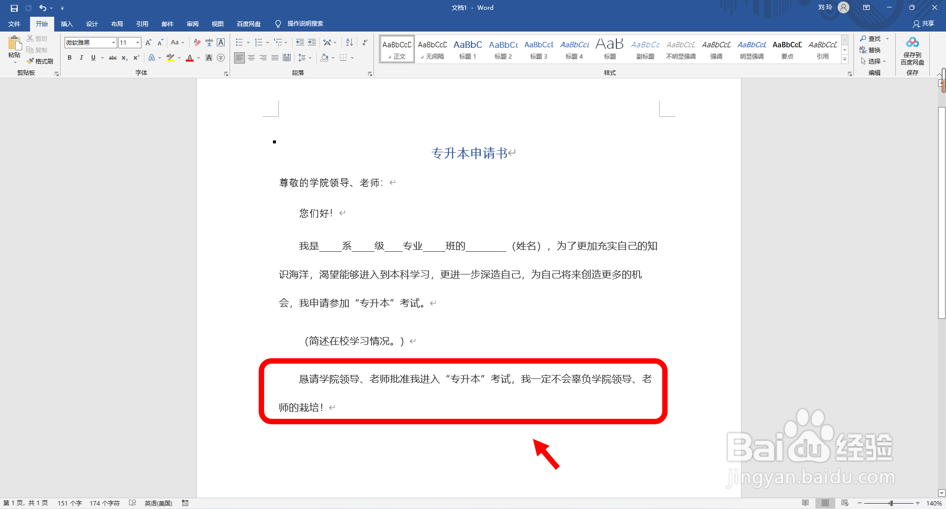Viewport: 946px width, 509px height.
Task: Clear all formatting with eraser icon
Action: (x=197, y=42)
